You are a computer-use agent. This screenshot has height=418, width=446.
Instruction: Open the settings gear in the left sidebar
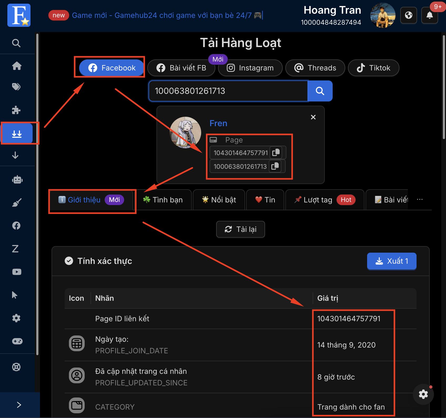tap(16, 318)
